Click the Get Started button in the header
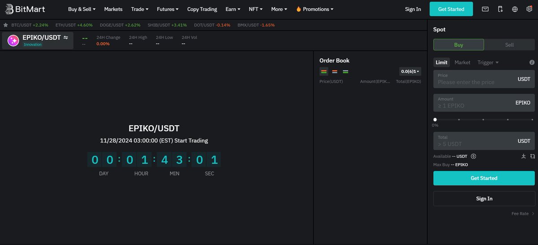The width and height of the screenshot is (538, 245). pyautogui.click(x=451, y=9)
